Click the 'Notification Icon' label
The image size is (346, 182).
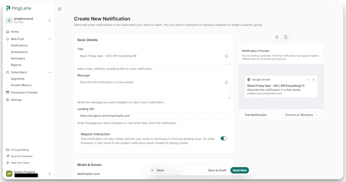[89, 174]
